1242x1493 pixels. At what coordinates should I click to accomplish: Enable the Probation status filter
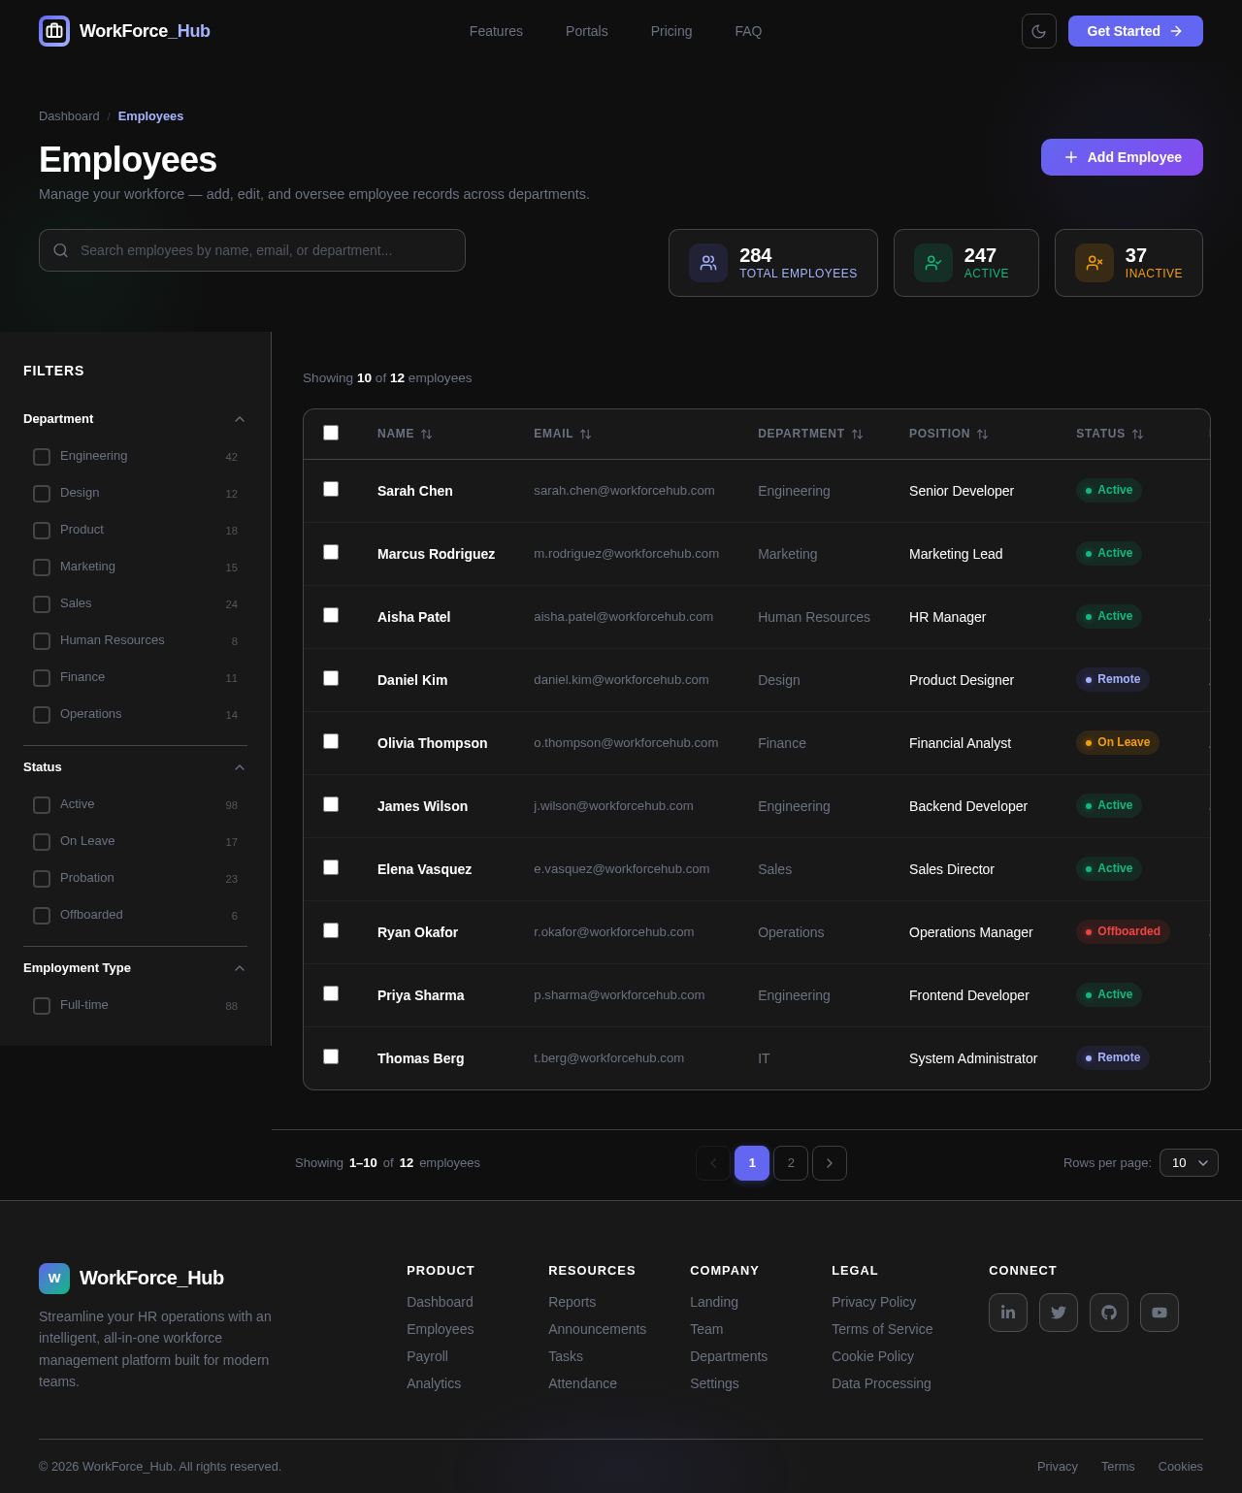click(42, 879)
